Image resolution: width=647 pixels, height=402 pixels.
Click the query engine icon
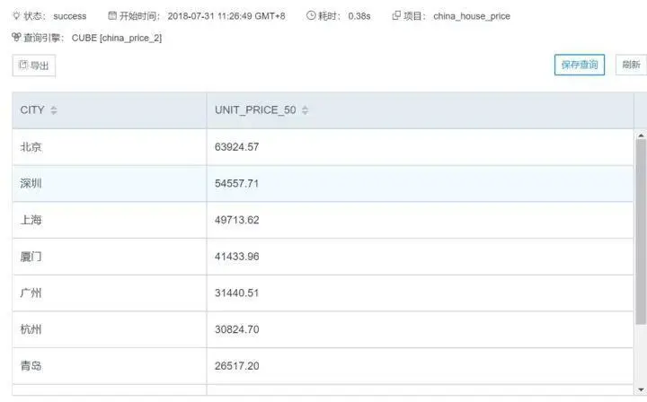16,38
